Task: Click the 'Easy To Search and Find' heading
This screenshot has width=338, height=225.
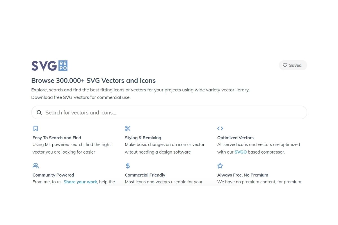Action: click(x=57, y=138)
